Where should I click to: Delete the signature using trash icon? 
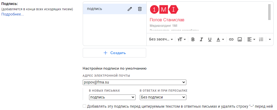(140, 9)
